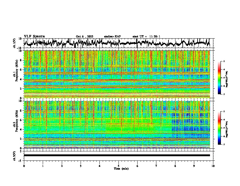Click the '-7' label on ch.2 color scale
The height and width of the screenshot is (186, 240).
223,144
